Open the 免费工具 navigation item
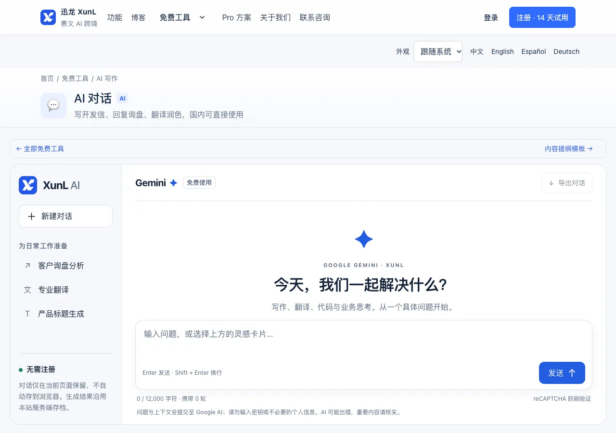The width and height of the screenshot is (616, 433). pyautogui.click(x=175, y=17)
